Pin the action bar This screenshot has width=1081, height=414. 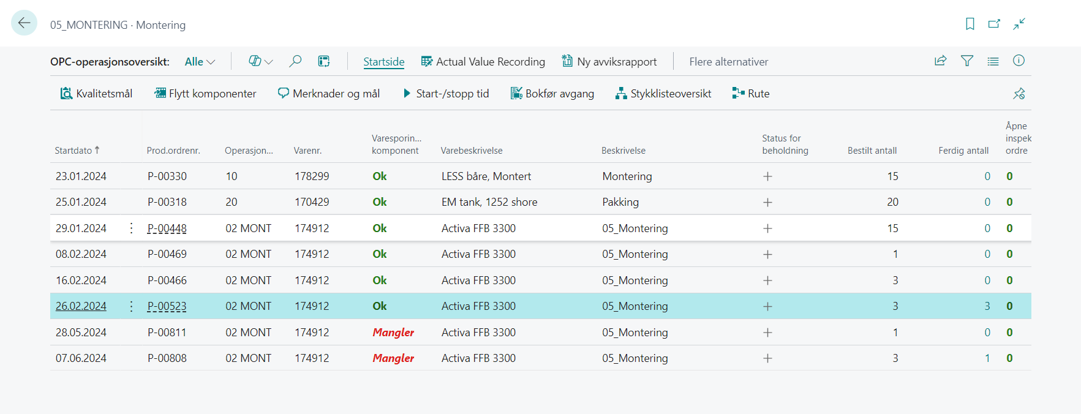[x=1019, y=94]
